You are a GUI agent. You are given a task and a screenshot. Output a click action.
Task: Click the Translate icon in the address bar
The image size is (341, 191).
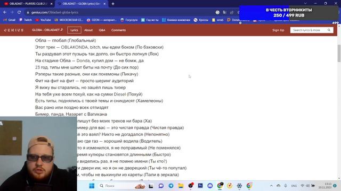pyautogui.click(x=225, y=12)
